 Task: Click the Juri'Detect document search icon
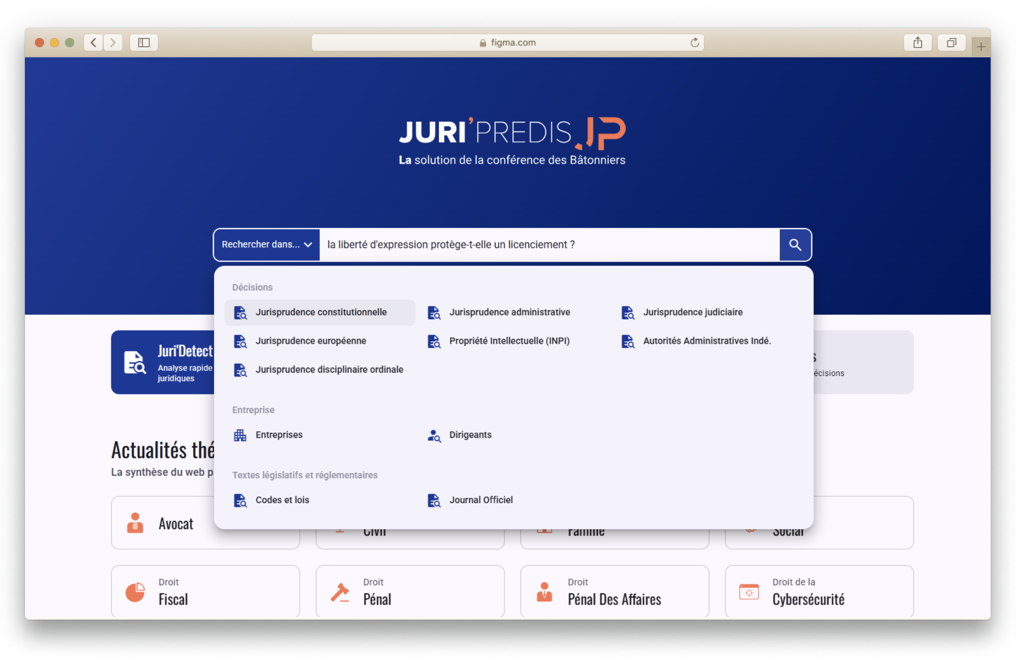click(x=135, y=363)
